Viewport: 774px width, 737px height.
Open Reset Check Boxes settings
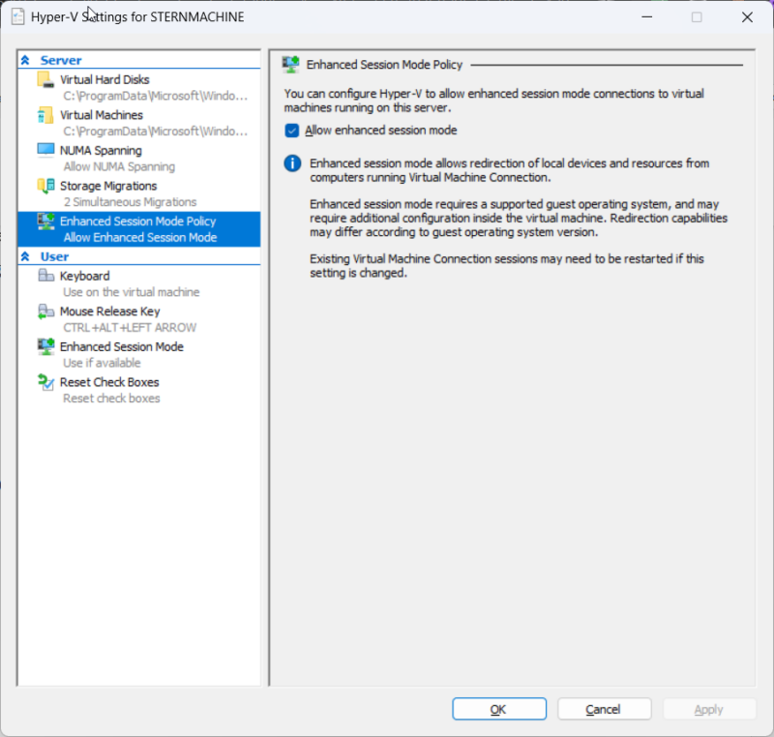tap(138, 390)
